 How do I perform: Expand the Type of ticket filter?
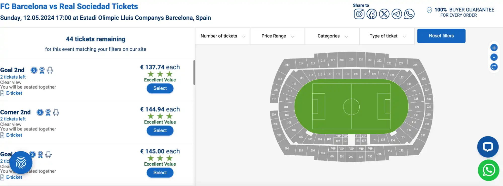[x=387, y=36]
